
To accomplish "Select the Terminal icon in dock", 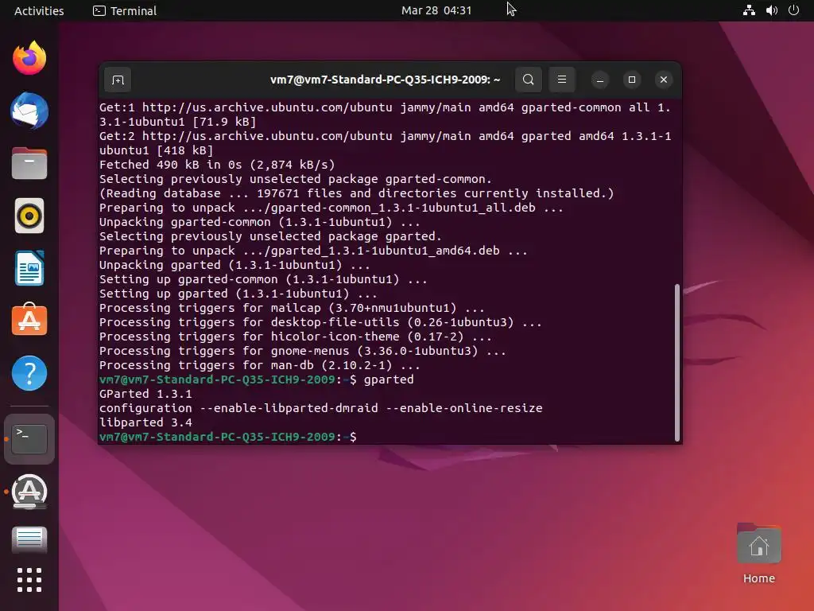I will (29, 438).
